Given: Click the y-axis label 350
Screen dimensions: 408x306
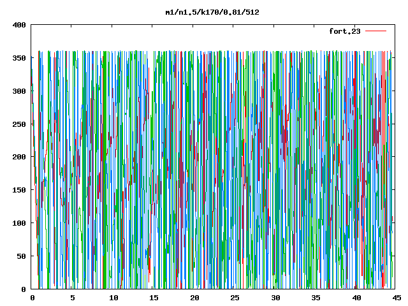Looking at the screenshot, I should coord(19,58).
